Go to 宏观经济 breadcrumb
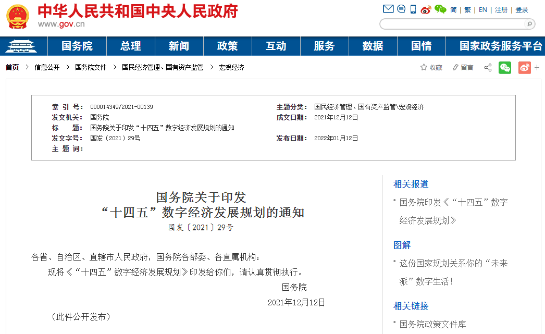The width and height of the screenshot is (545, 334). pos(231,67)
